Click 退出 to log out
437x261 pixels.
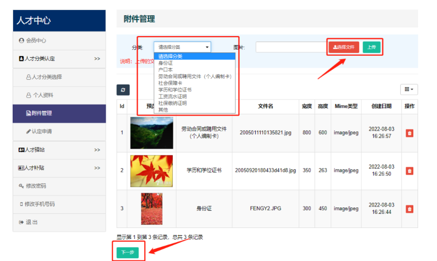tap(59, 222)
